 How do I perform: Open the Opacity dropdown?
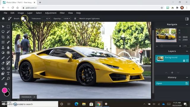coord(66,18)
